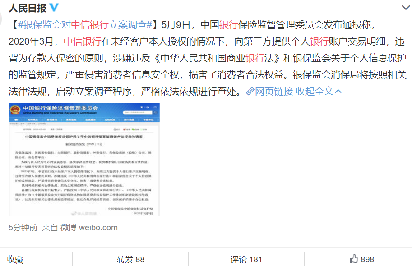
Task: Click the 898 like count
Action: pos(367,259)
